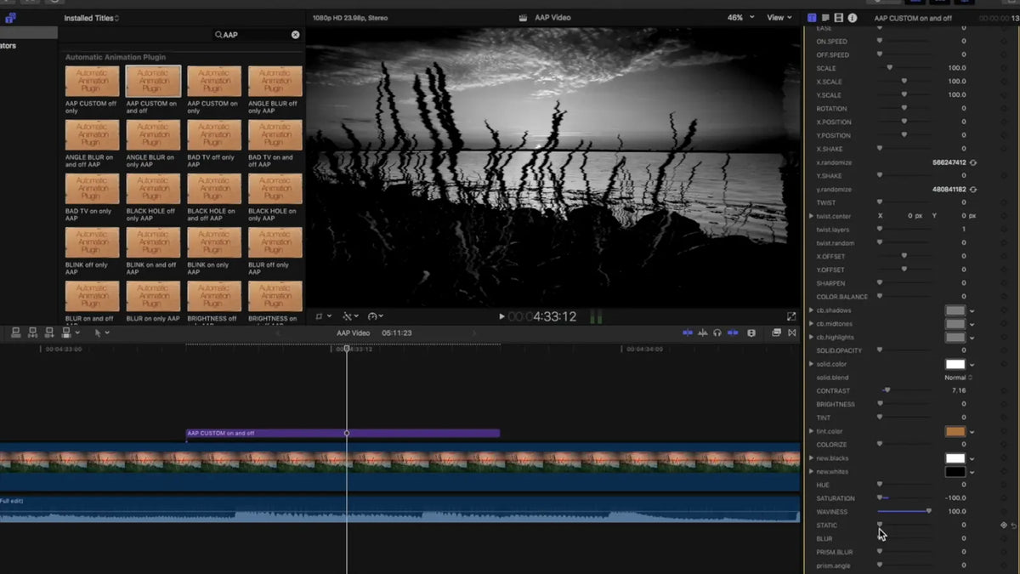Toggle timeline skimming
Viewport: 1020px width, 574px height.
688,332
